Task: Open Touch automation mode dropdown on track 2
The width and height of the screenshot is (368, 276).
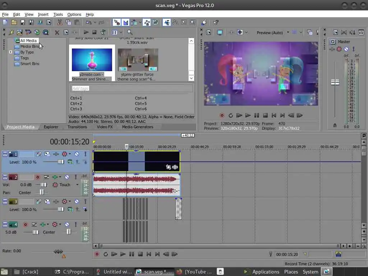Action: coord(77,185)
